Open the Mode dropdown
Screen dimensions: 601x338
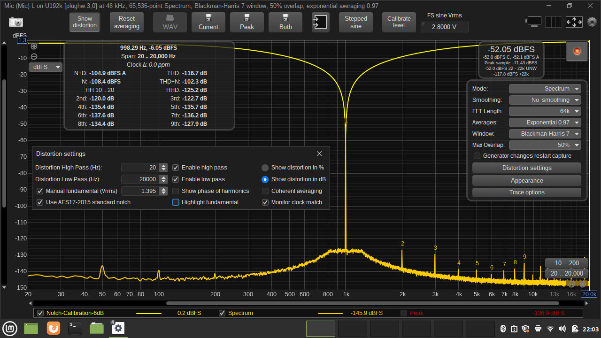point(545,89)
